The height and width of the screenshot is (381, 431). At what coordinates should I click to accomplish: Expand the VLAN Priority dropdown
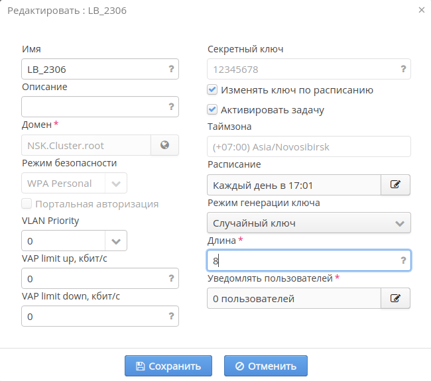click(116, 241)
